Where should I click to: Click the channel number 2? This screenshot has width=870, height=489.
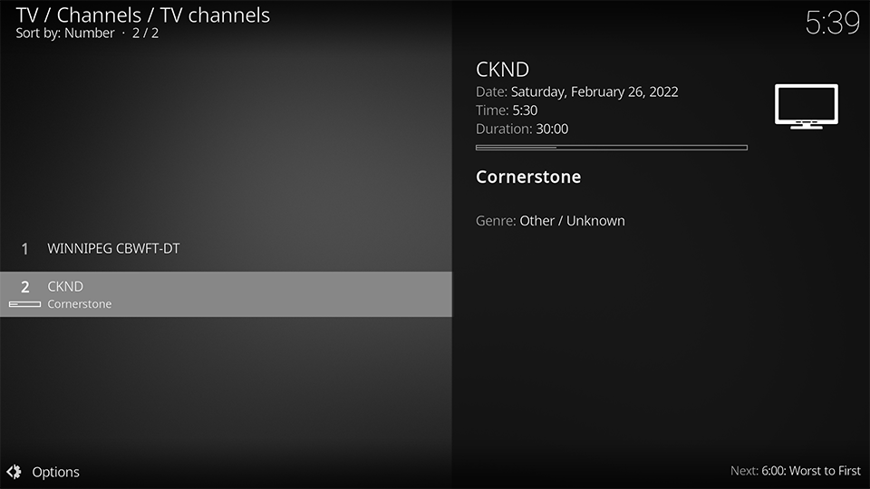[25, 287]
